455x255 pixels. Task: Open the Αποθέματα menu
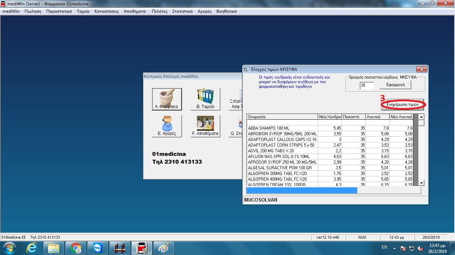135,11
